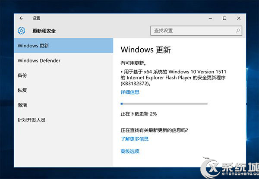Go back with the arrow icon

click(21, 18)
